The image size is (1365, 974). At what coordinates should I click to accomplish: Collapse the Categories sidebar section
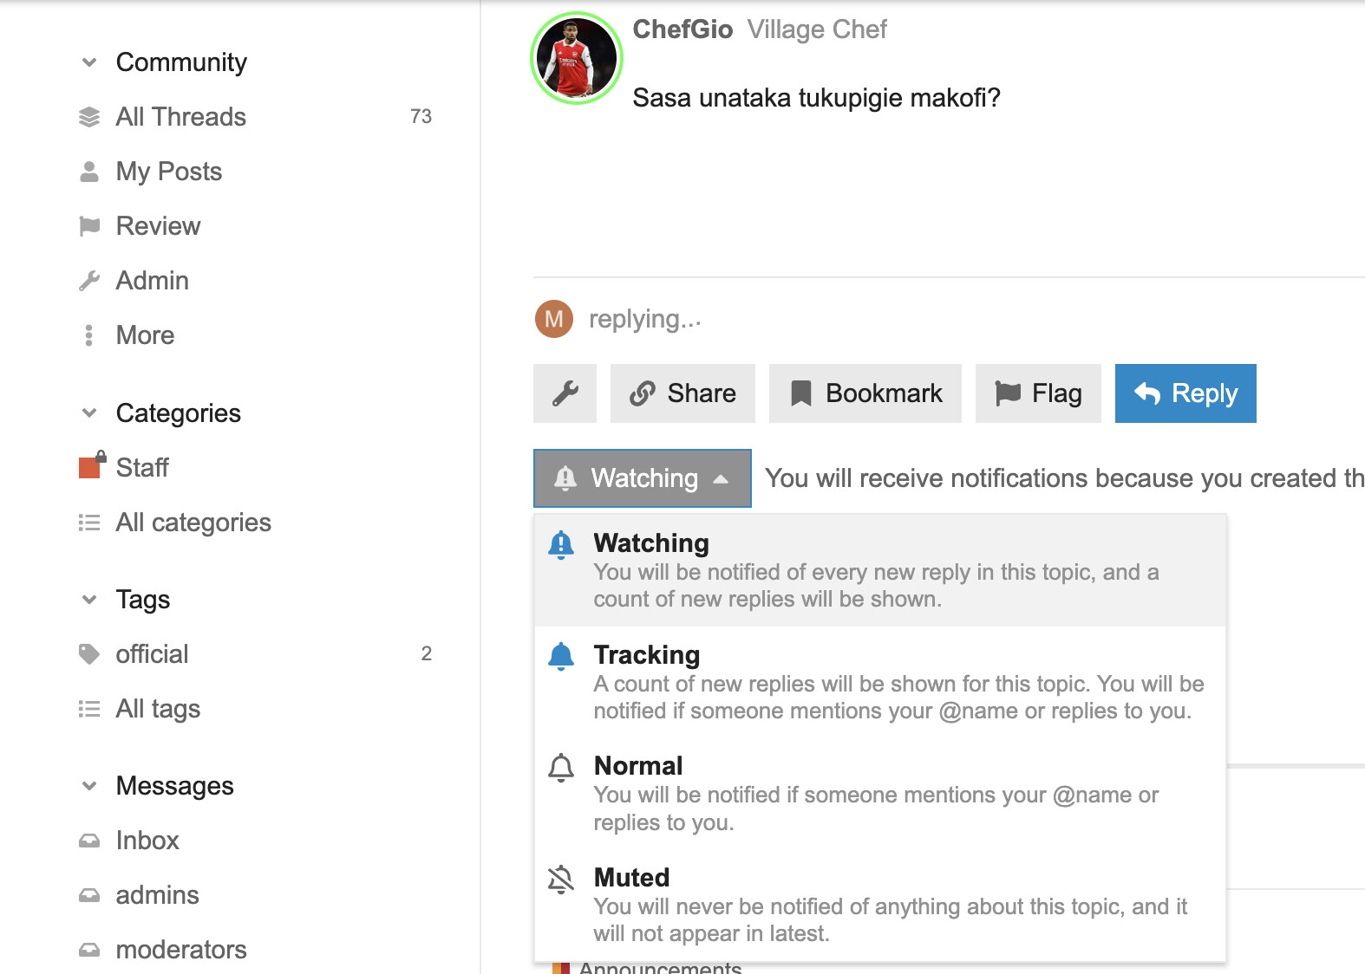[89, 413]
